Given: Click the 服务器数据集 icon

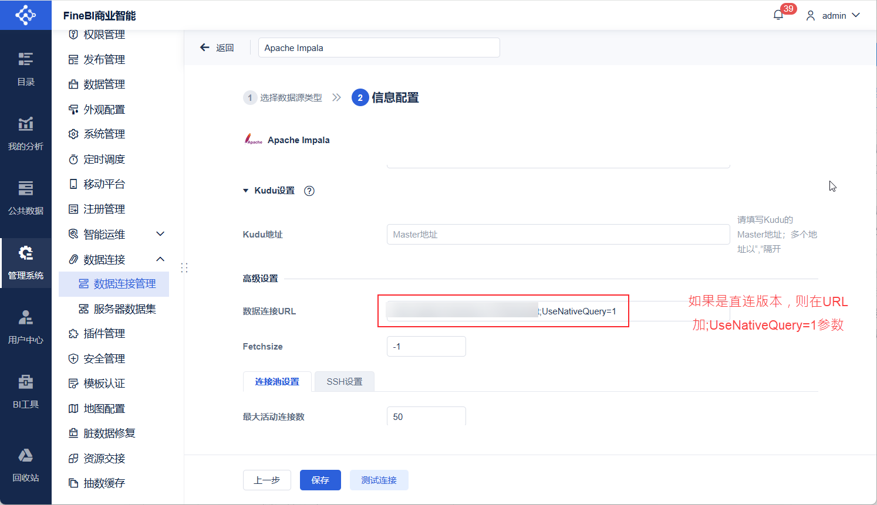Looking at the screenshot, I should click(x=84, y=309).
